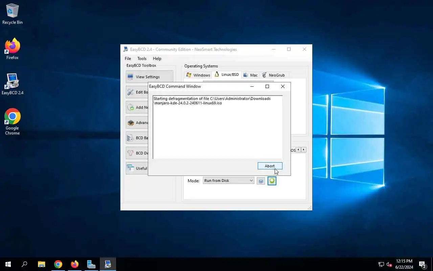The height and width of the screenshot is (271, 433).
Task: Open the Tools menu
Action: [x=142, y=59]
